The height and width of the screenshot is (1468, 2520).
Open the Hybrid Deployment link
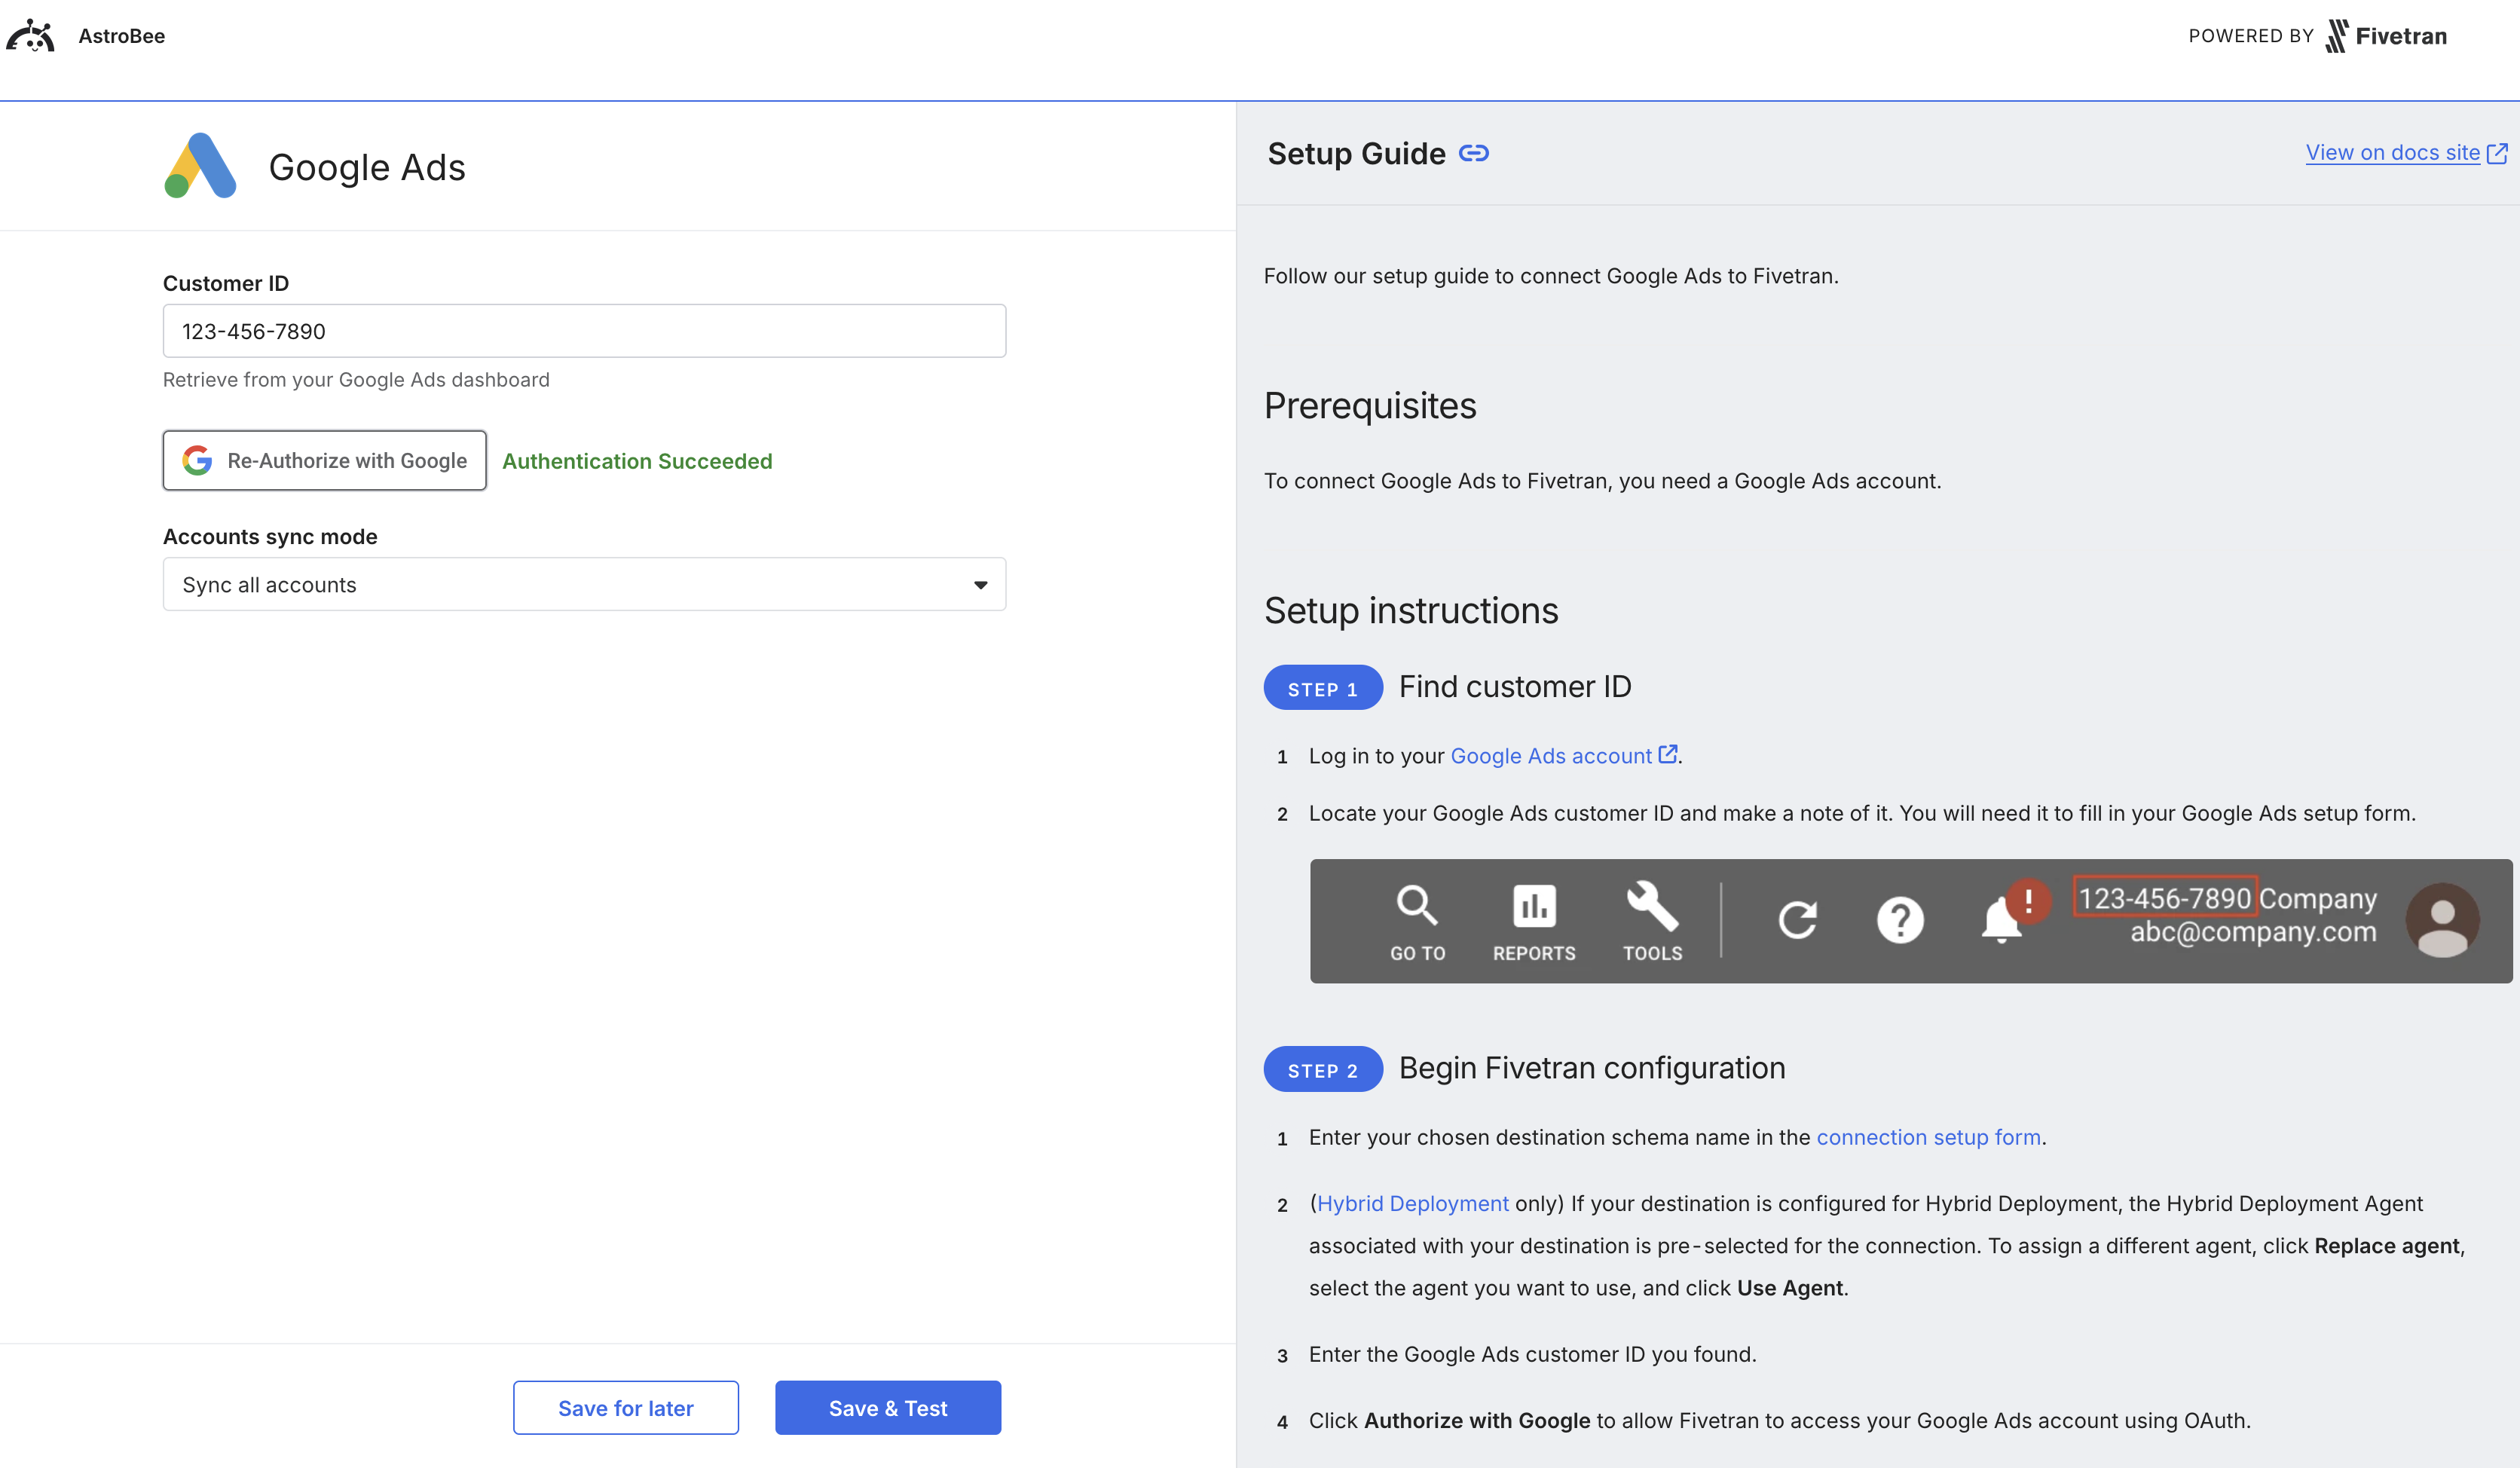click(x=1412, y=1203)
